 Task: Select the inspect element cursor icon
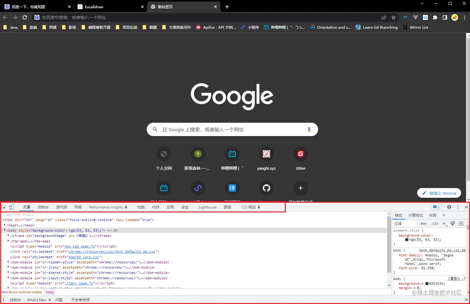(x=4, y=207)
